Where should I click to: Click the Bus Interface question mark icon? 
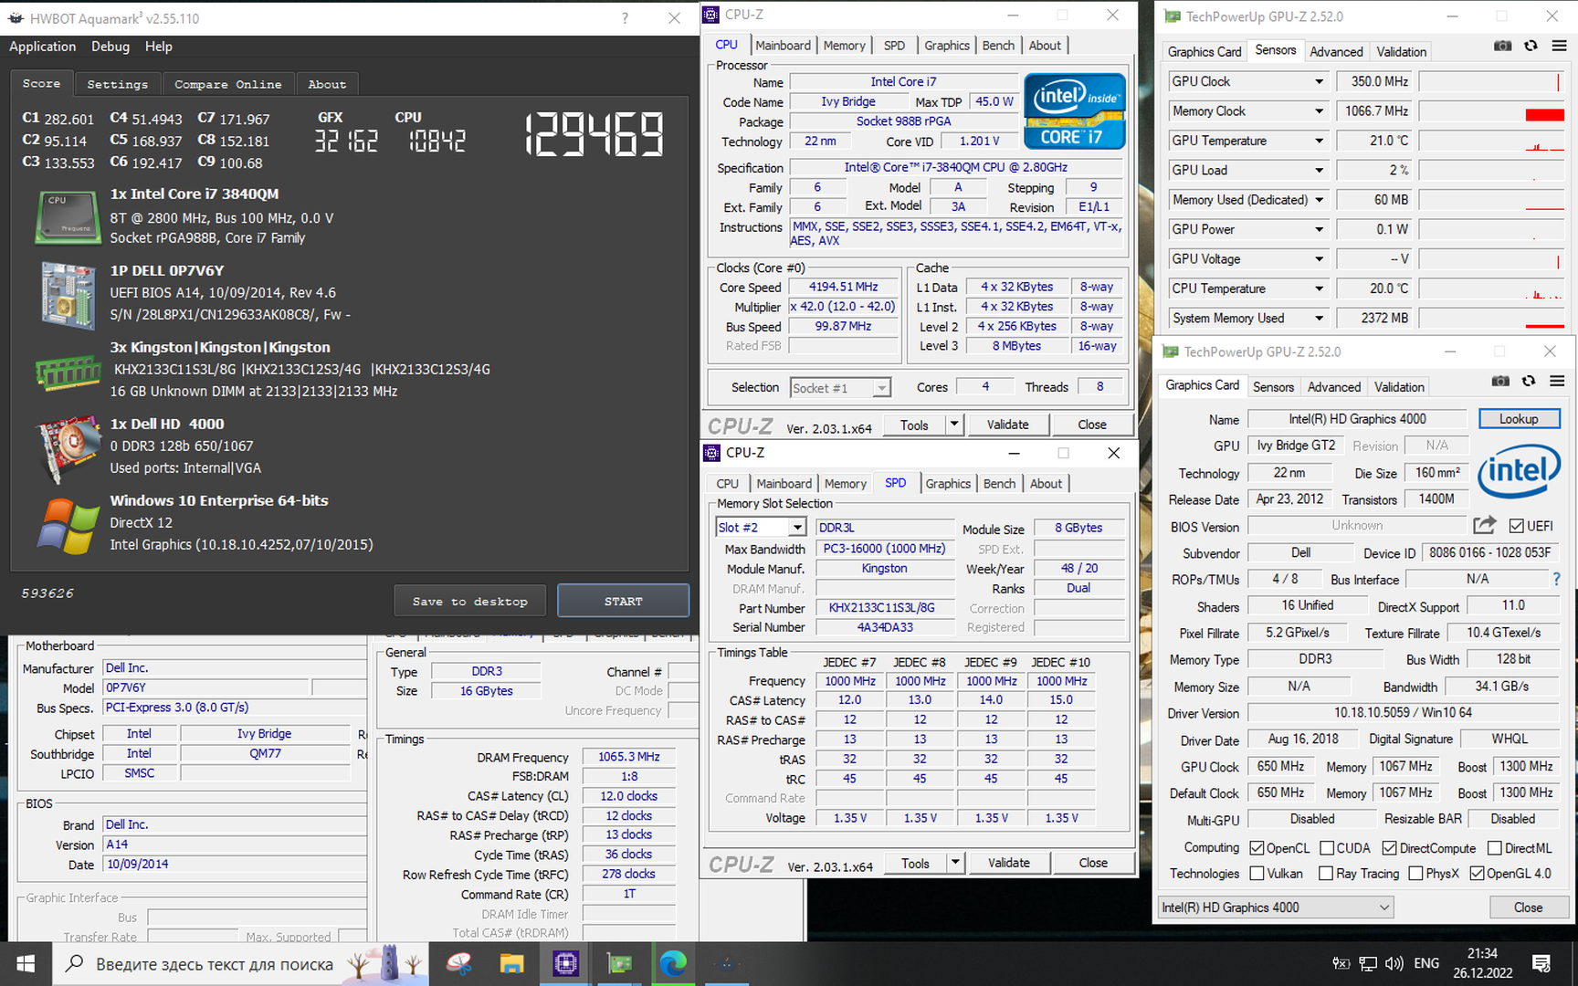click(1556, 579)
